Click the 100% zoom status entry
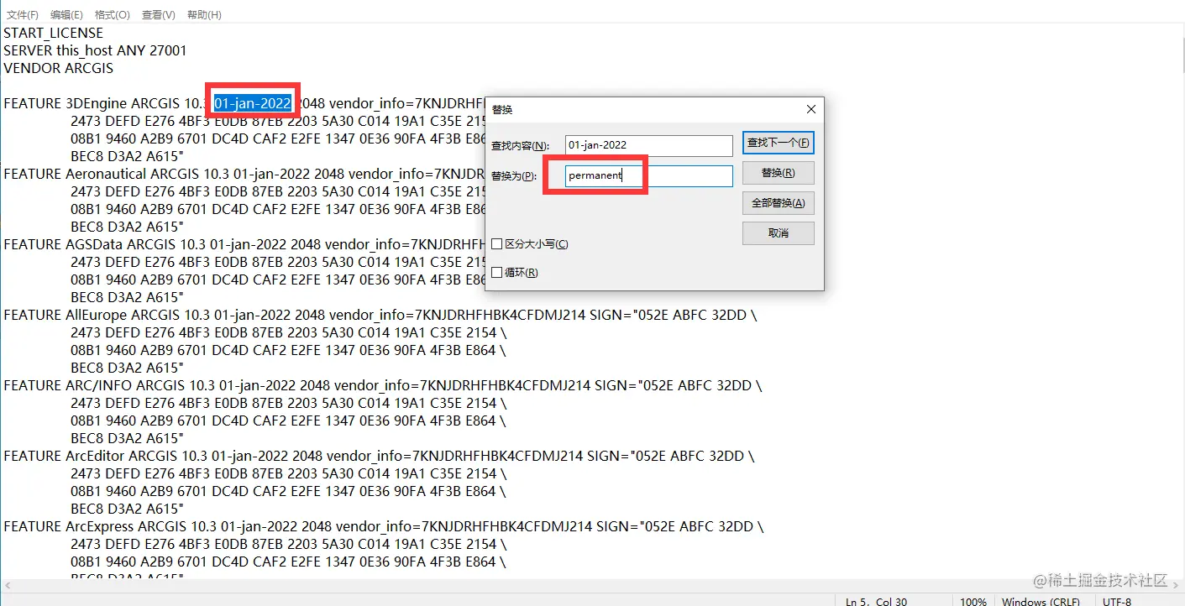 click(x=973, y=600)
